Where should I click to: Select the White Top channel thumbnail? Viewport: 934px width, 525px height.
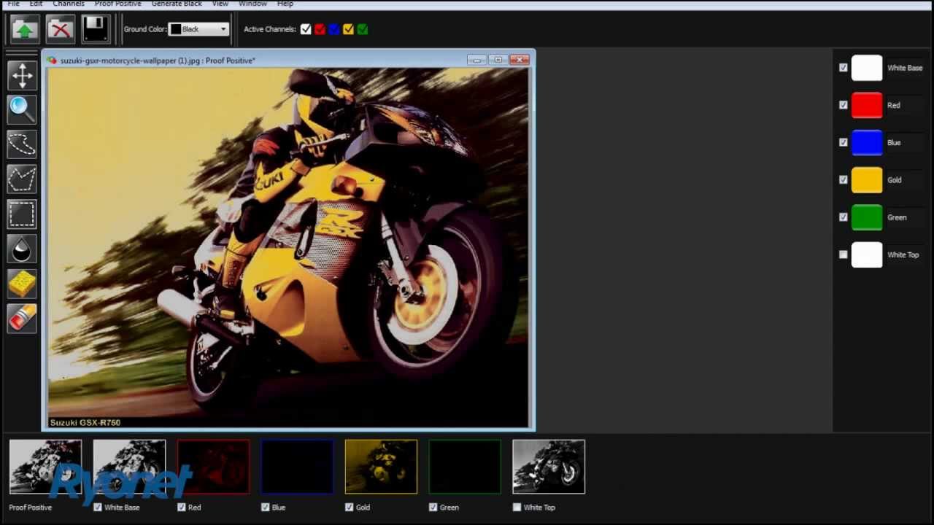[549, 467]
